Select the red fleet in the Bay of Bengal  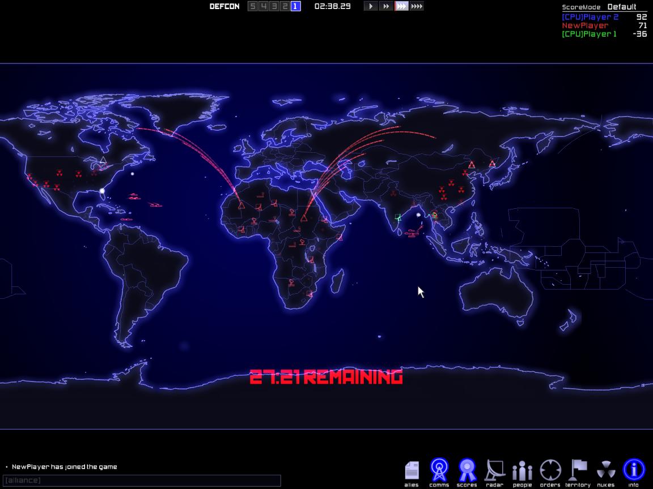click(412, 234)
